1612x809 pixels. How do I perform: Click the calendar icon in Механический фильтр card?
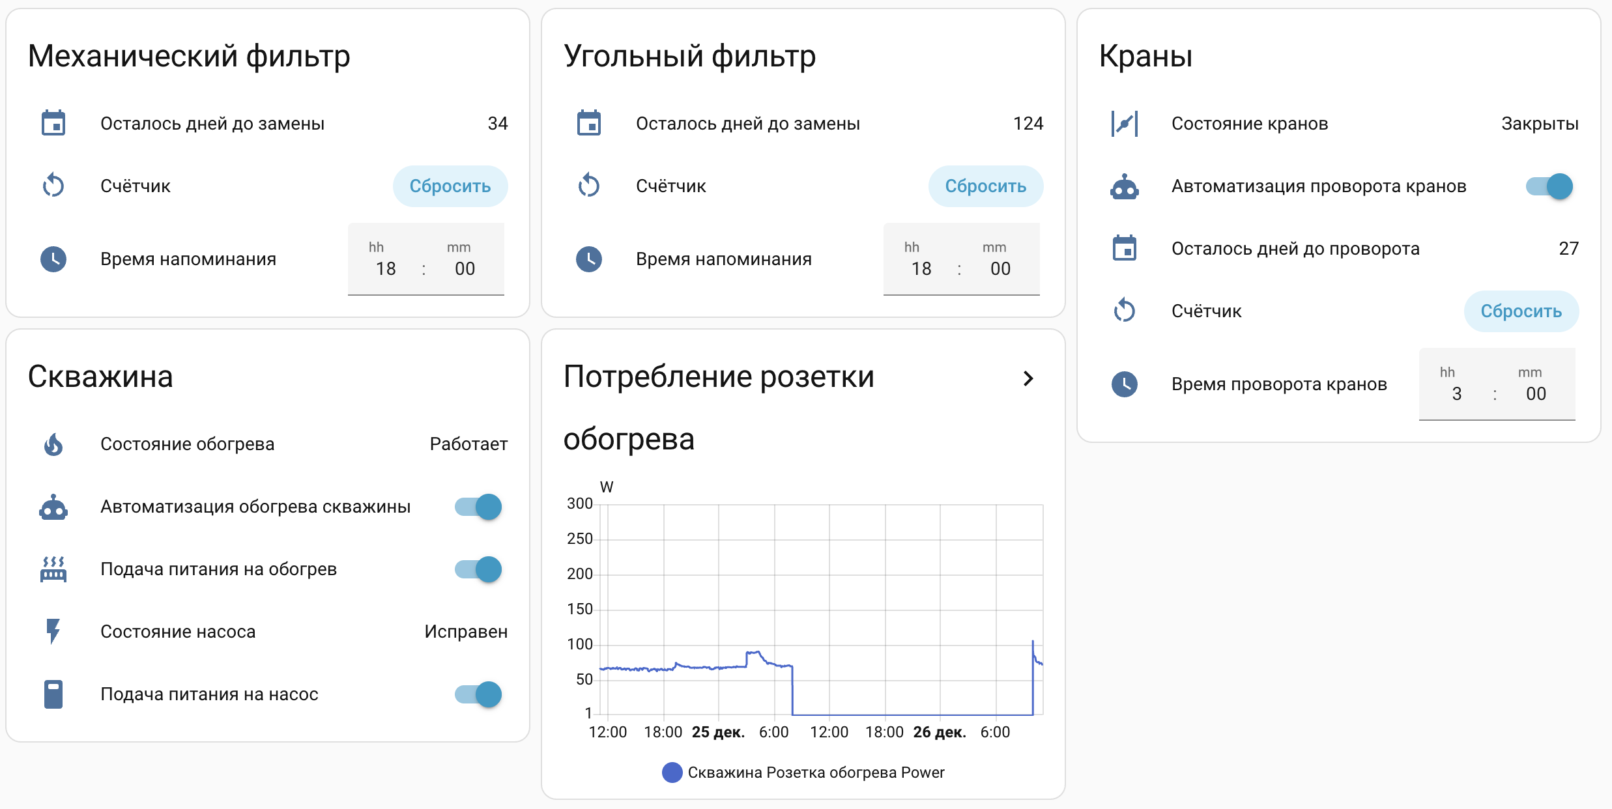(x=55, y=122)
